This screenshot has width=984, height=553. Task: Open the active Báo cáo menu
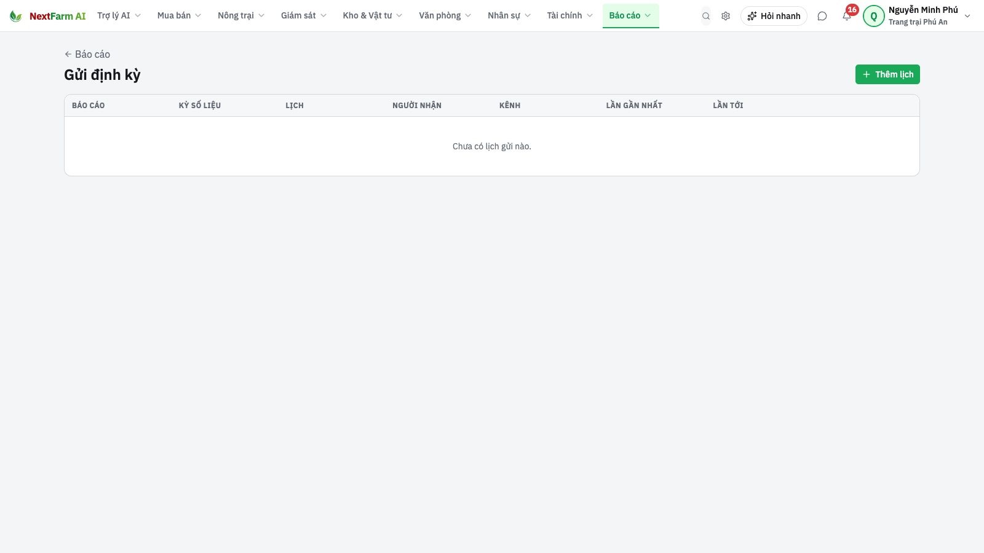[x=630, y=15]
